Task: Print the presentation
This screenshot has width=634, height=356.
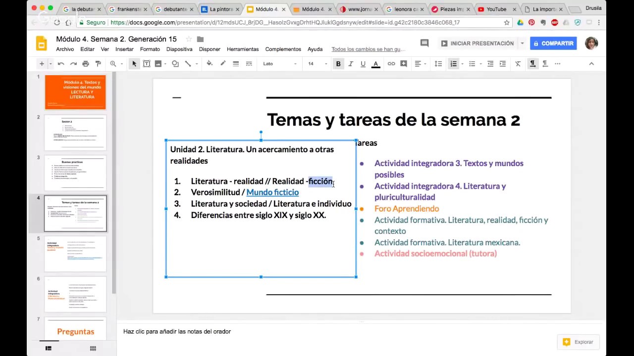Action: (x=86, y=64)
